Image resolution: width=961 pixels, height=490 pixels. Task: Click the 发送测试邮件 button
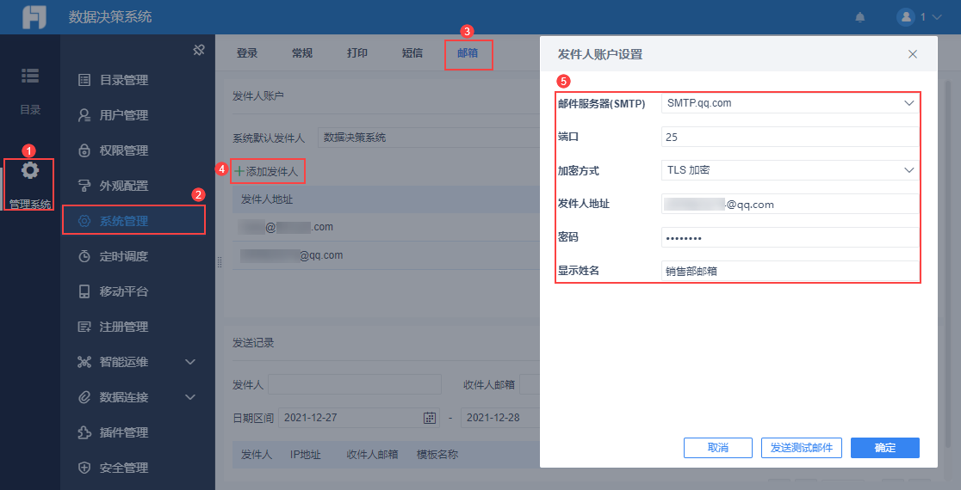pos(802,448)
